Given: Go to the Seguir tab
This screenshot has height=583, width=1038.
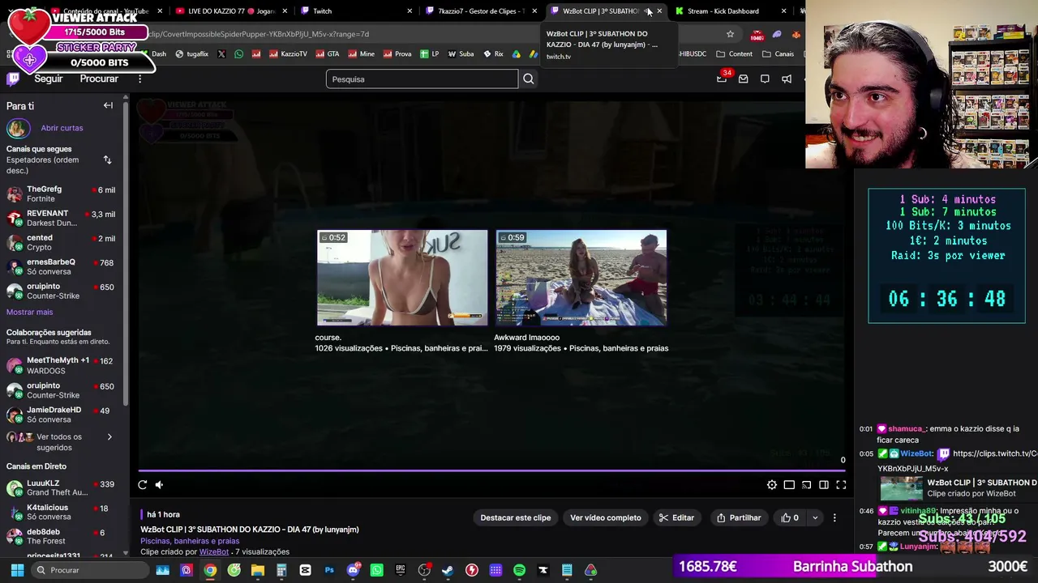Looking at the screenshot, I should (49, 79).
